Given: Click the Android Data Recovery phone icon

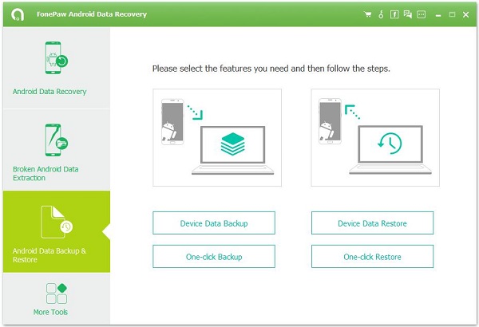Looking at the screenshot, I should click(x=56, y=57).
